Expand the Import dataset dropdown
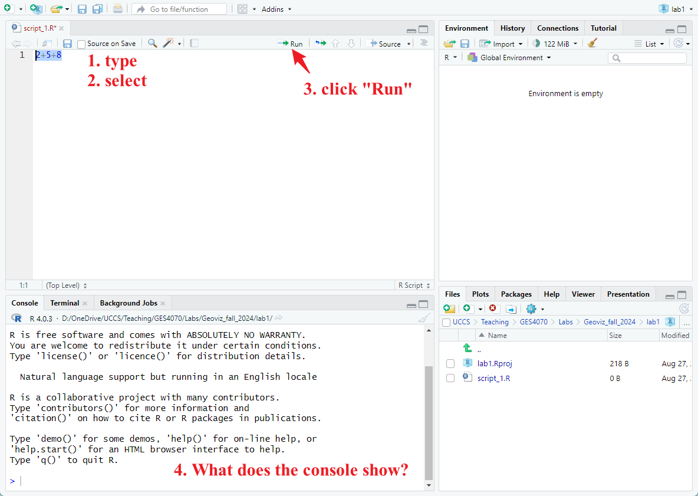 coord(501,44)
